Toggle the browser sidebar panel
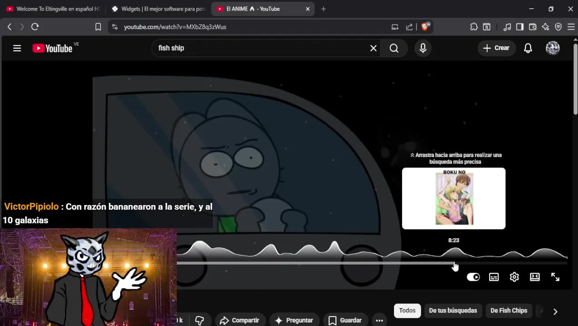 coord(520,27)
